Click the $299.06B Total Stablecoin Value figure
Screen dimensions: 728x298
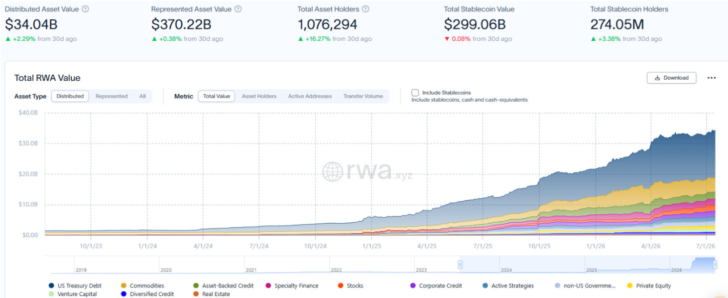pos(475,24)
